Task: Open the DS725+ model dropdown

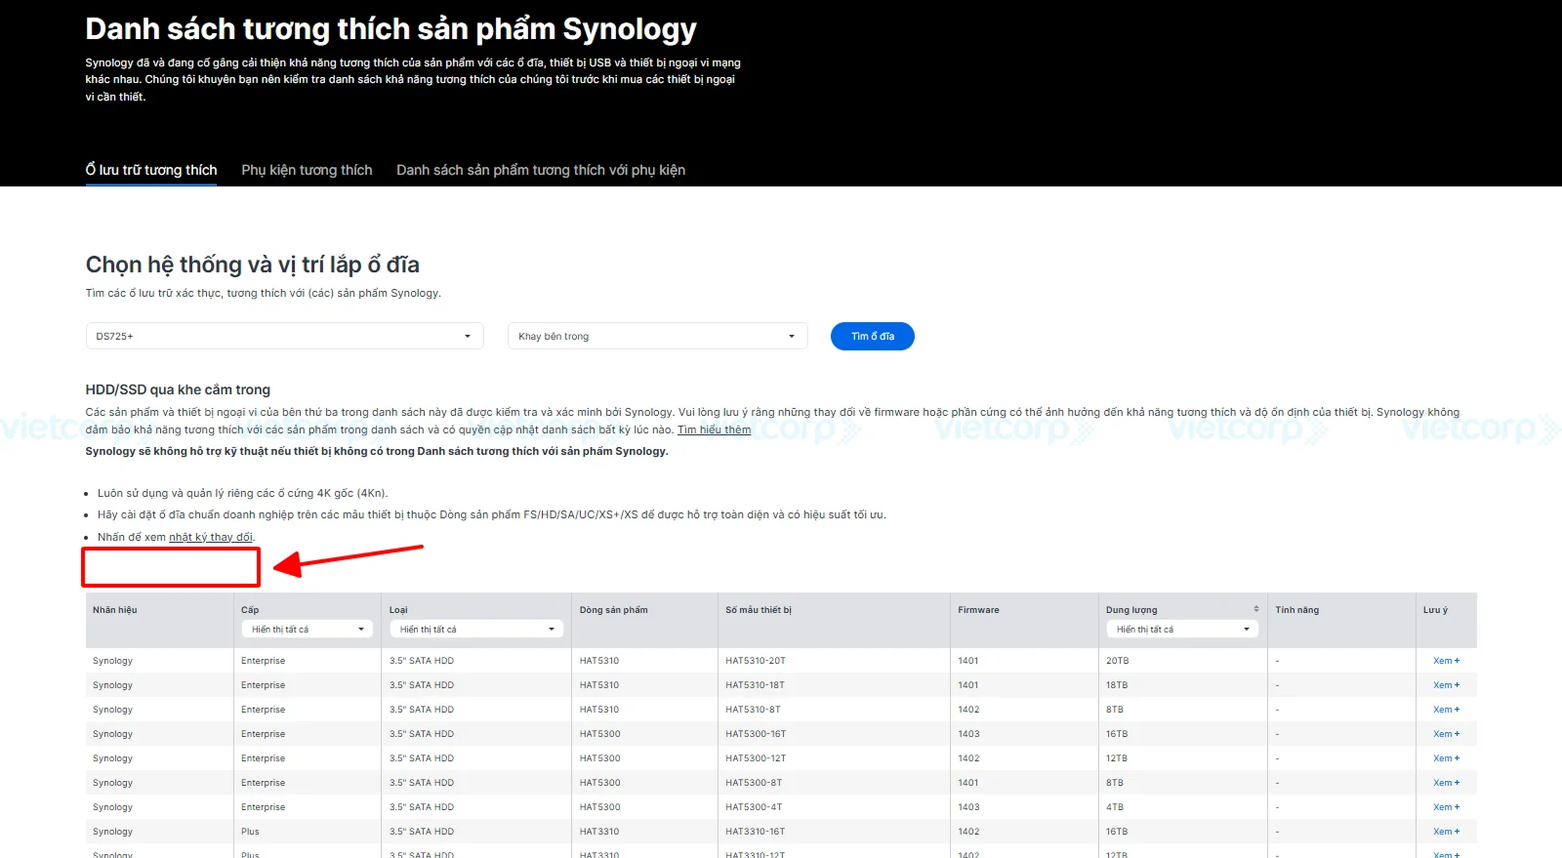Action: coord(284,336)
